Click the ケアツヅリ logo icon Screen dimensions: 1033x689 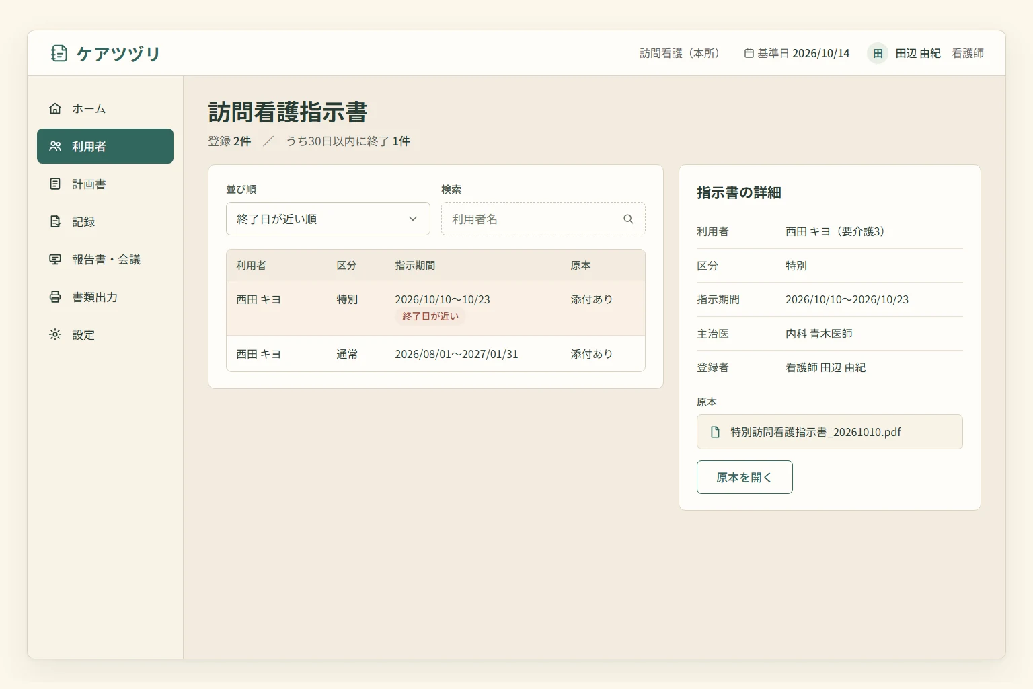point(59,53)
